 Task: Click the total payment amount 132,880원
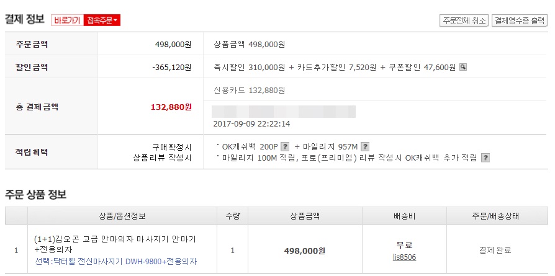point(171,107)
